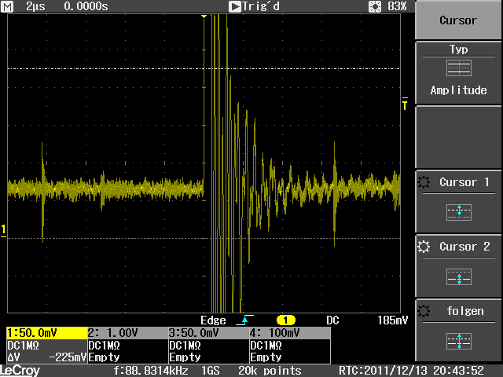Image resolution: width=503 pixels, height=377 pixels.
Task: Click the display brightness sun icon
Action: point(375,6)
